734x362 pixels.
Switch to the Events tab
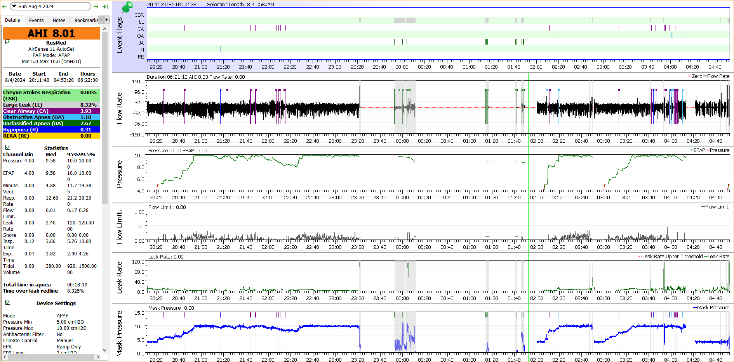point(36,20)
